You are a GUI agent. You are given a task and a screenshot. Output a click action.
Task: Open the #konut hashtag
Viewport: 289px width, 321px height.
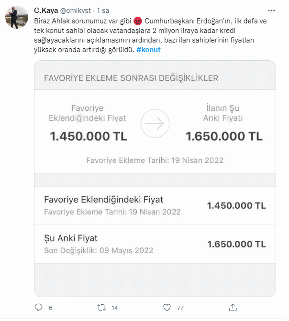(x=148, y=50)
